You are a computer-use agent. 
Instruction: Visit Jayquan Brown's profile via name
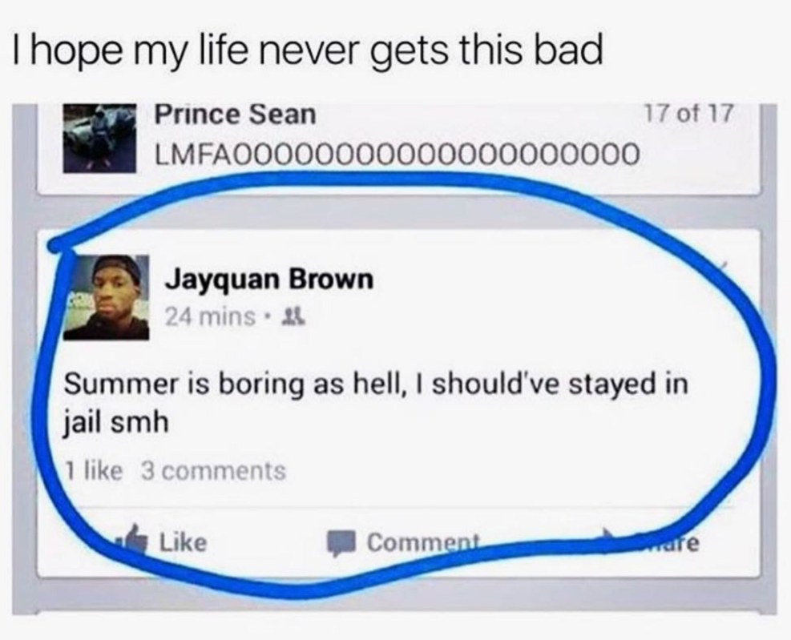coord(269,280)
